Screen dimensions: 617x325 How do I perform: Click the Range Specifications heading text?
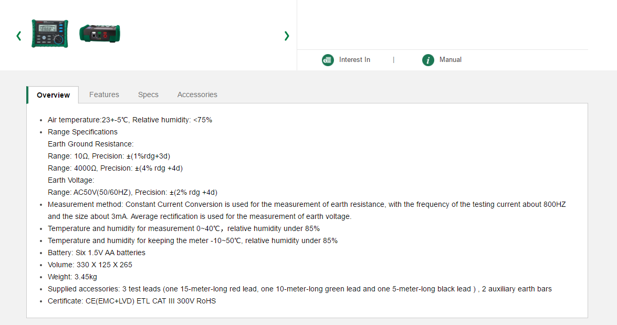(82, 132)
